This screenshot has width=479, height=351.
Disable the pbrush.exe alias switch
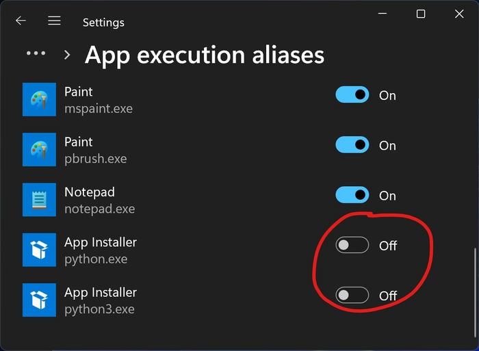click(x=352, y=145)
